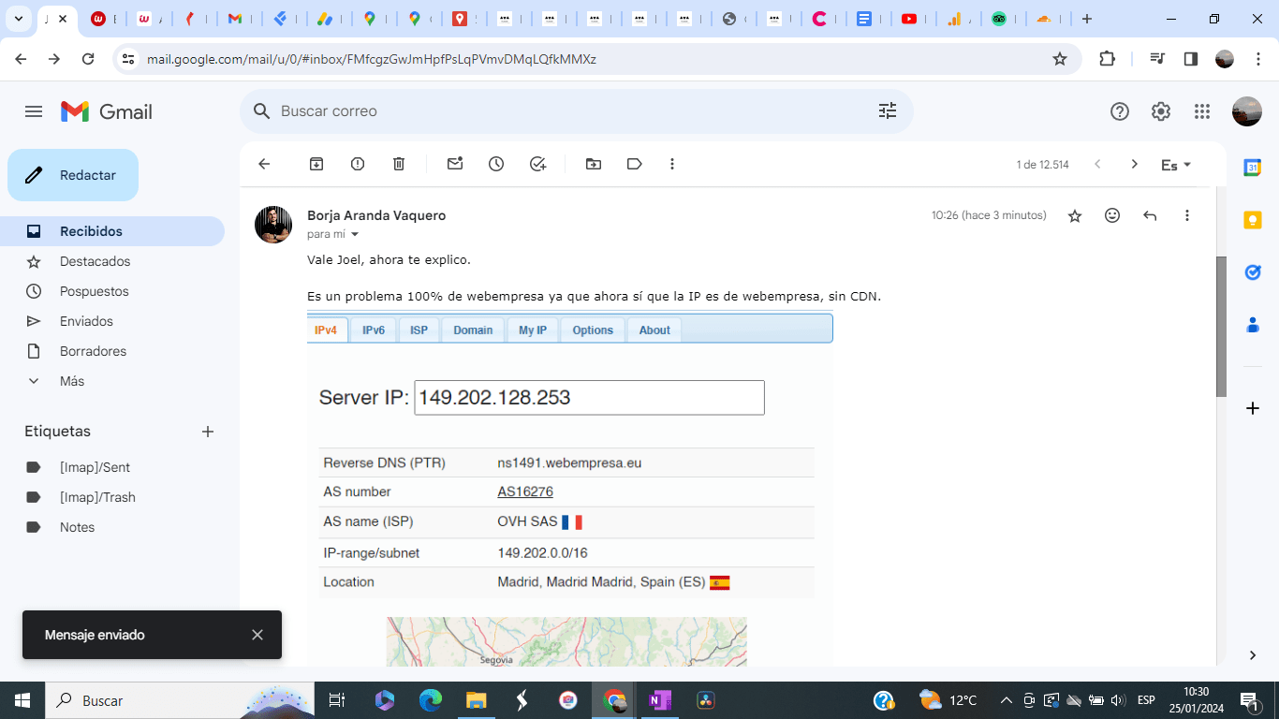
Task: Snooze this email with clock icon
Action: (x=496, y=164)
